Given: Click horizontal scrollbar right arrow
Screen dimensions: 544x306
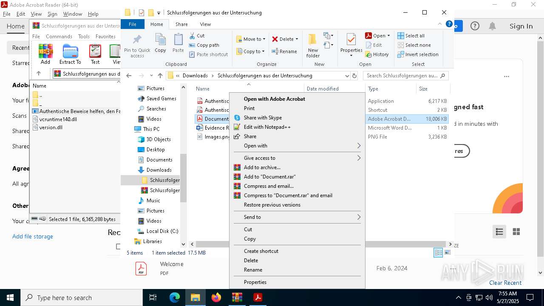Looking at the screenshot, I should [x=450, y=244].
